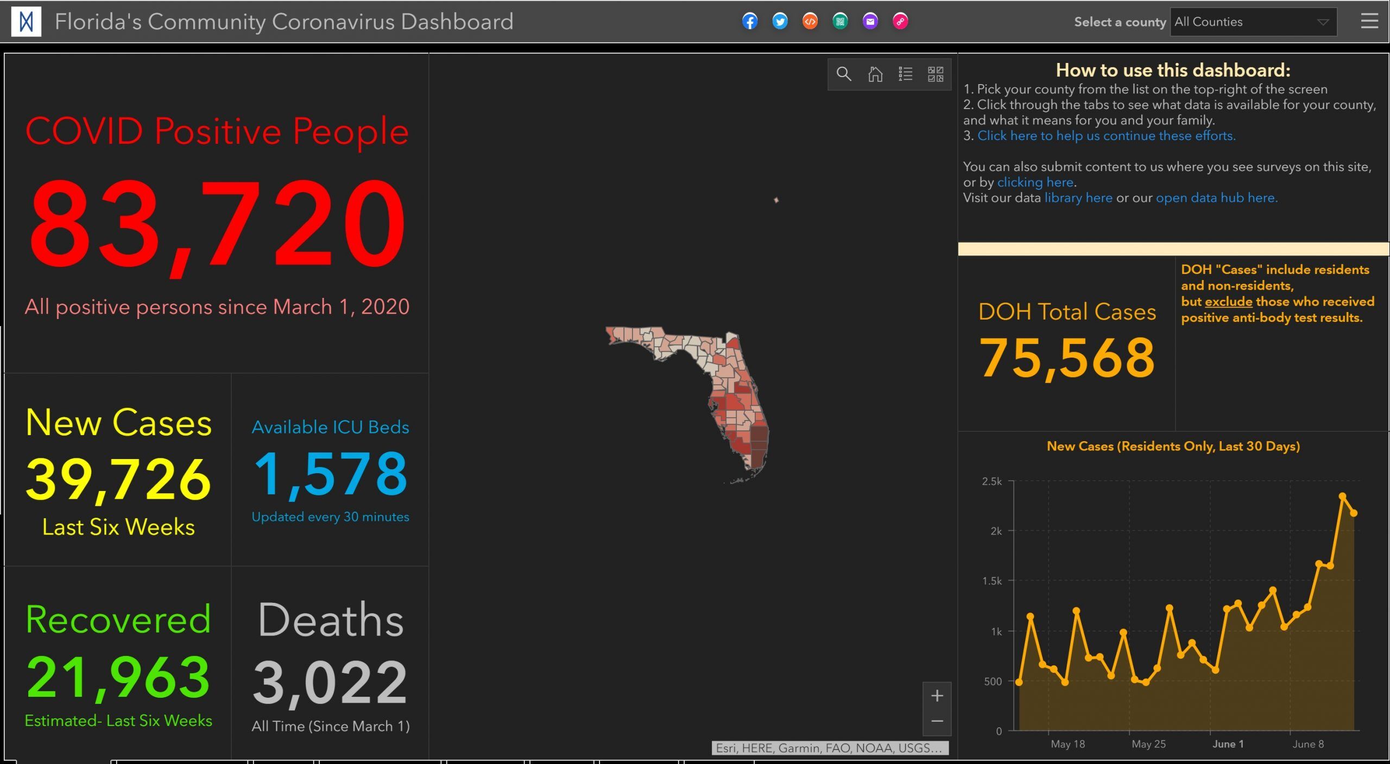Zoom out on the map
Screen dimensions: 1390x764
(x=937, y=722)
